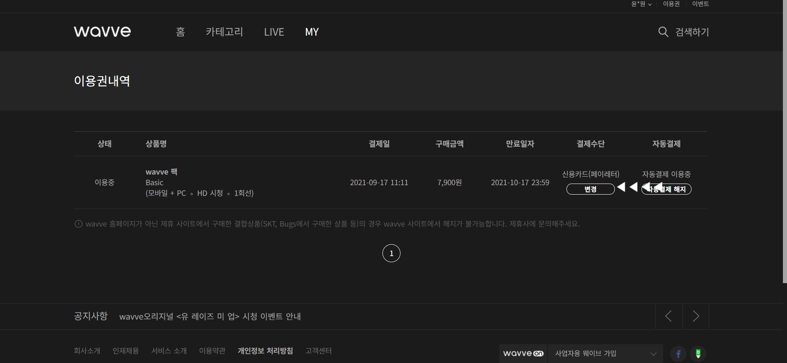Click the page vertical scrollbar
The width and height of the screenshot is (787, 363).
click(x=785, y=141)
